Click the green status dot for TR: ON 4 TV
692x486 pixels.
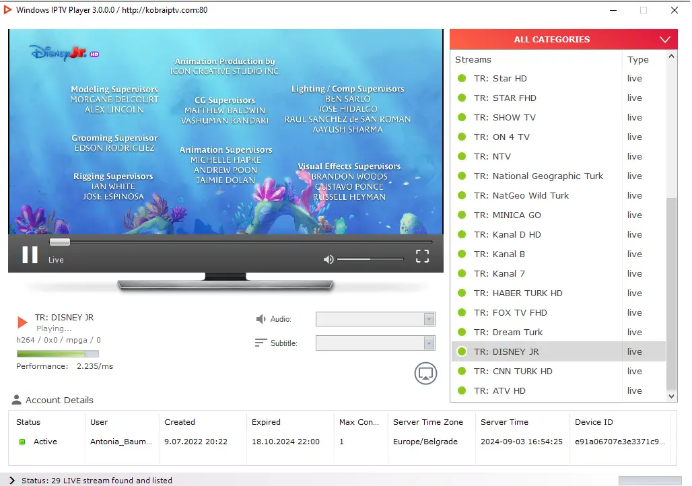462,137
